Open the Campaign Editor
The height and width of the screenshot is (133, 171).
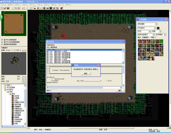pyautogui.click(x=47, y=8)
